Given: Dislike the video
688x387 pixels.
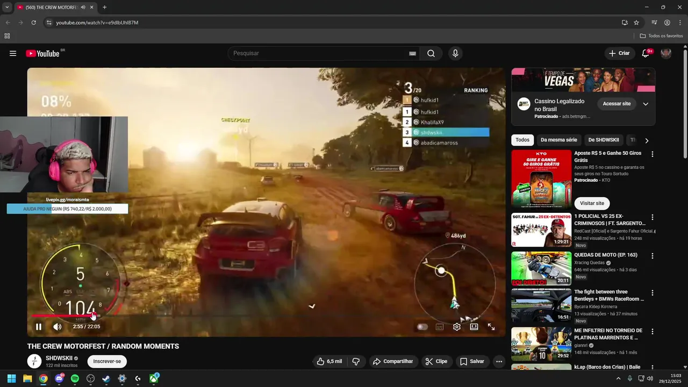Looking at the screenshot, I should pos(356,361).
